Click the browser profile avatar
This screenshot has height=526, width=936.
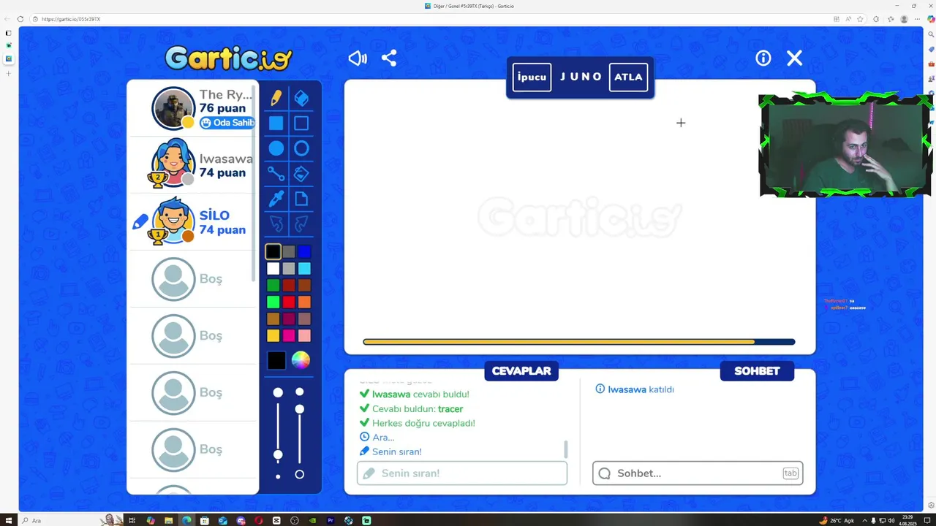(x=905, y=19)
